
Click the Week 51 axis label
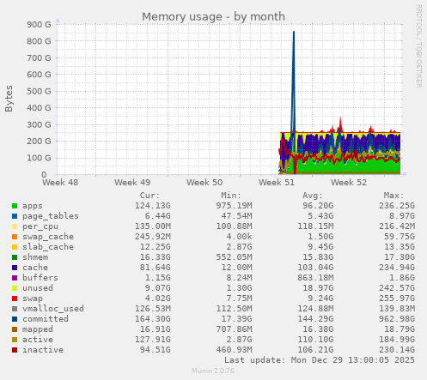click(277, 183)
